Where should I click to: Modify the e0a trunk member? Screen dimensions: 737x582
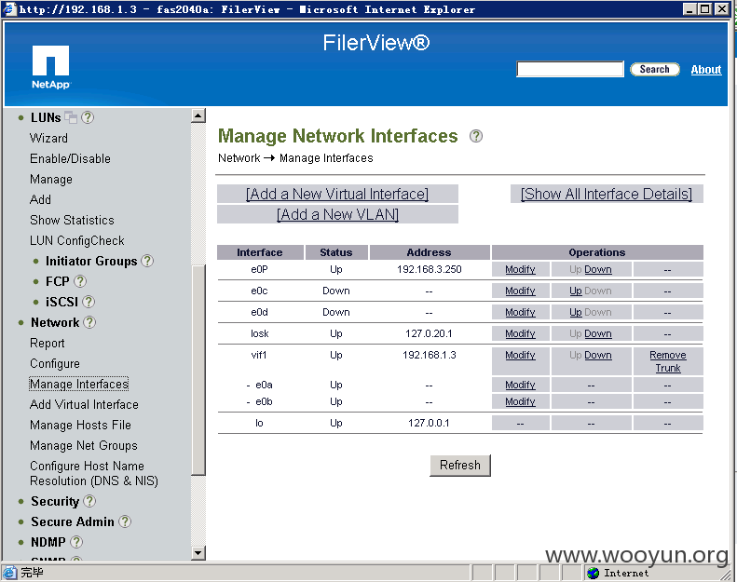520,386
